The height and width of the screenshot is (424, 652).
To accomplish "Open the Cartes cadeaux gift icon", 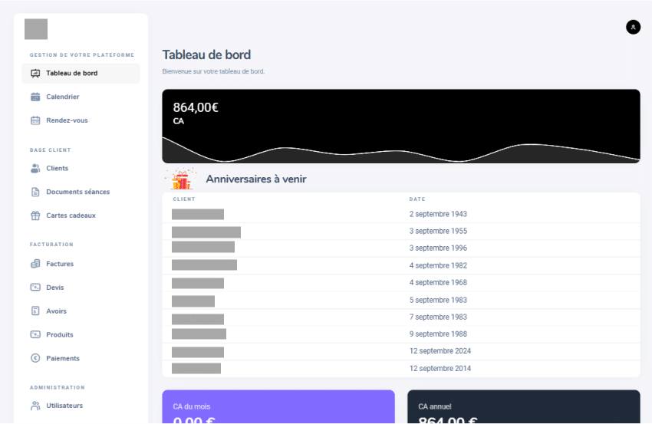I will pyautogui.click(x=35, y=215).
